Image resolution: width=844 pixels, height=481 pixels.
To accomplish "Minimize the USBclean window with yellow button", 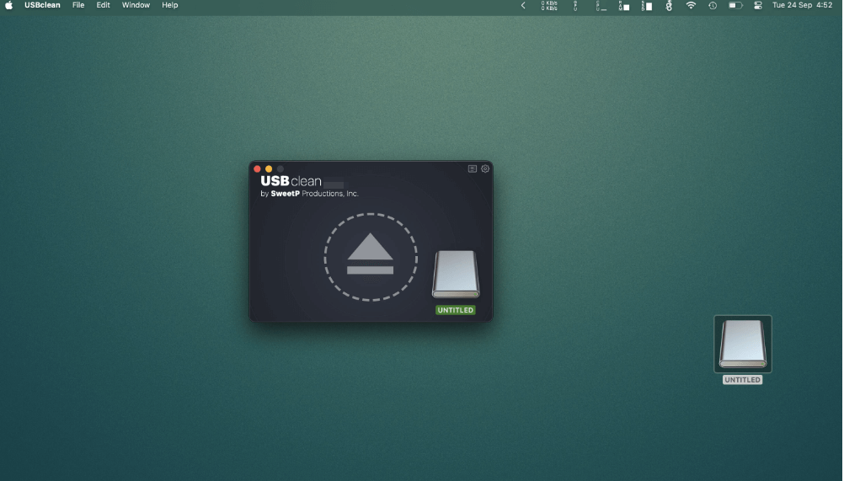I will [x=269, y=169].
